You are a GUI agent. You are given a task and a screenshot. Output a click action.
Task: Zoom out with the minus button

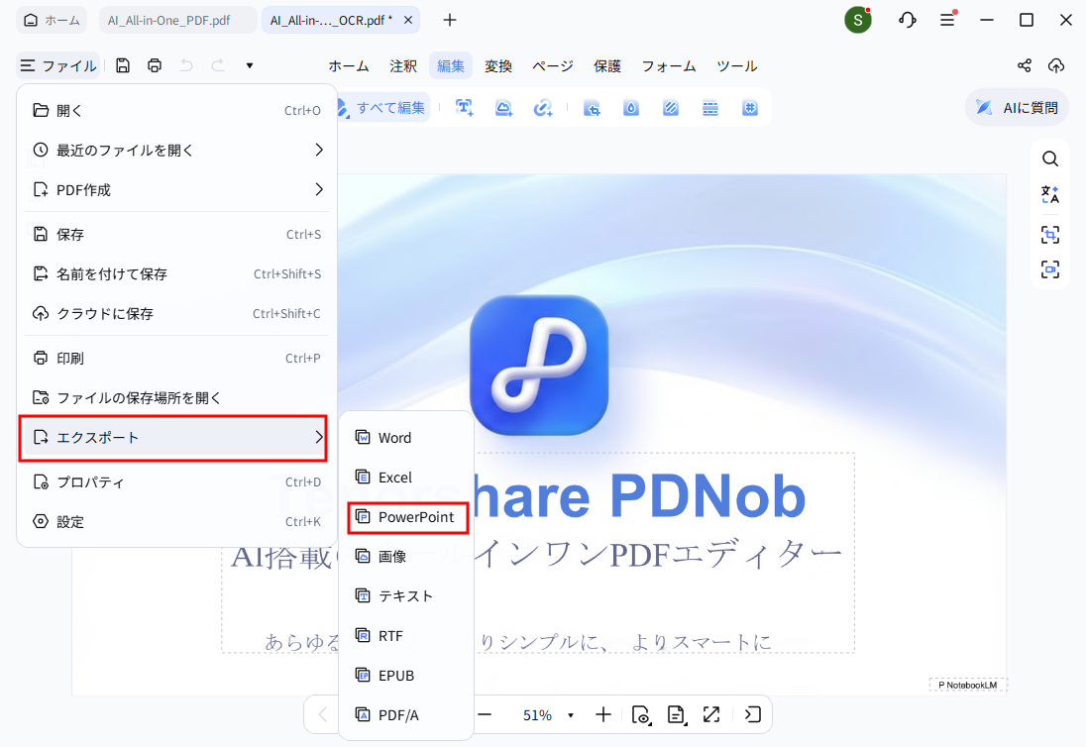[x=485, y=714]
